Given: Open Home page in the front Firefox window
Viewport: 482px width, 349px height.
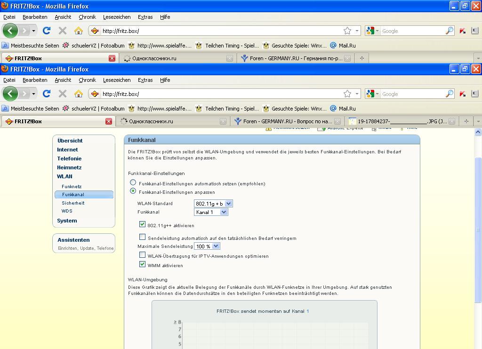Looking at the screenshot, I should pyautogui.click(x=79, y=94).
